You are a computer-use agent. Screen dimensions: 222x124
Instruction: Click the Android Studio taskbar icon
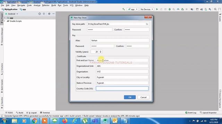click(105, 121)
